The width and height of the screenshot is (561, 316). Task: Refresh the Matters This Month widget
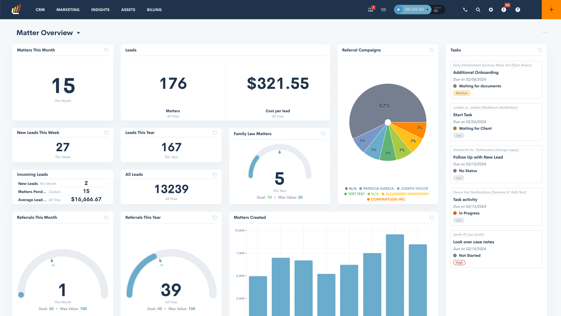[106, 50]
